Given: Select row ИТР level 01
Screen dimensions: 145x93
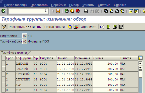Looking at the screenshot, I should point(4,90).
